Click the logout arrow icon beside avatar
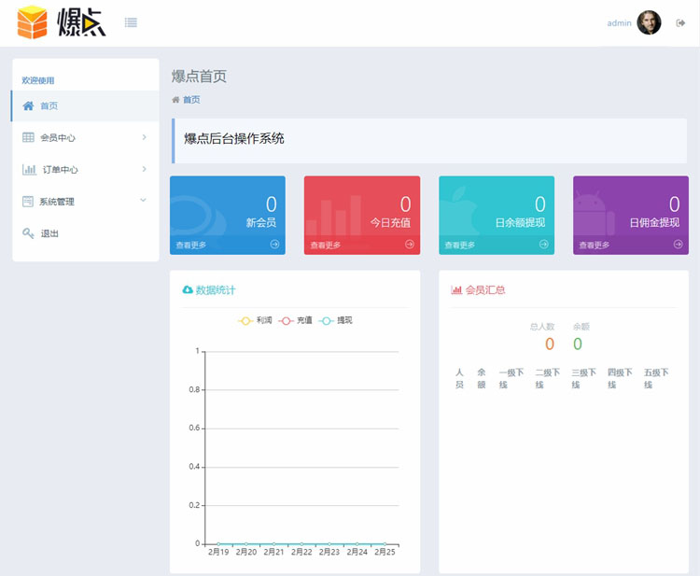 click(x=680, y=22)
